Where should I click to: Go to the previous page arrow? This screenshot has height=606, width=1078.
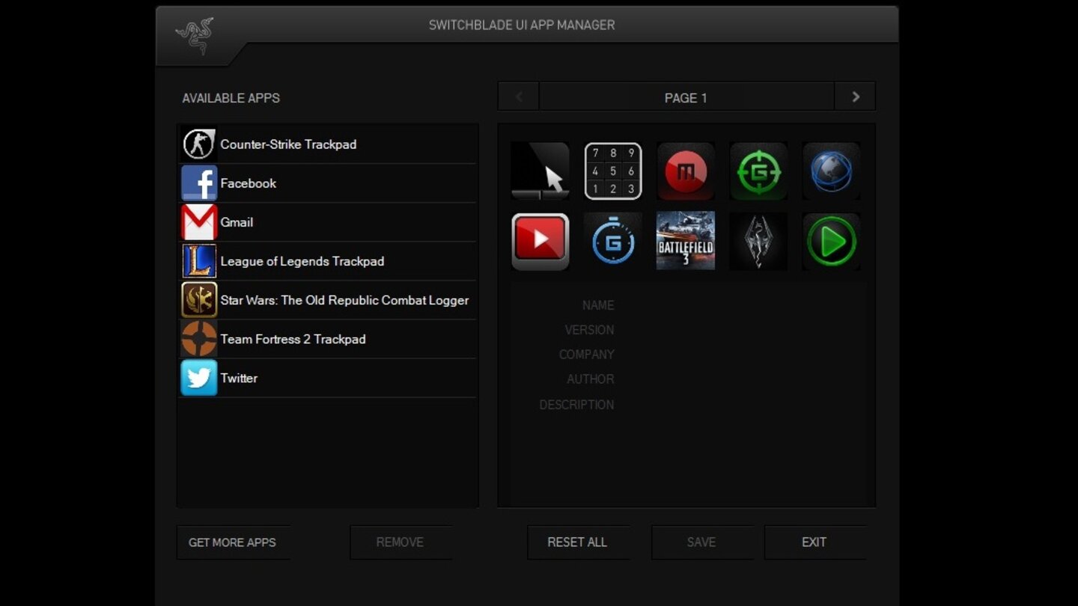[518, 97]
